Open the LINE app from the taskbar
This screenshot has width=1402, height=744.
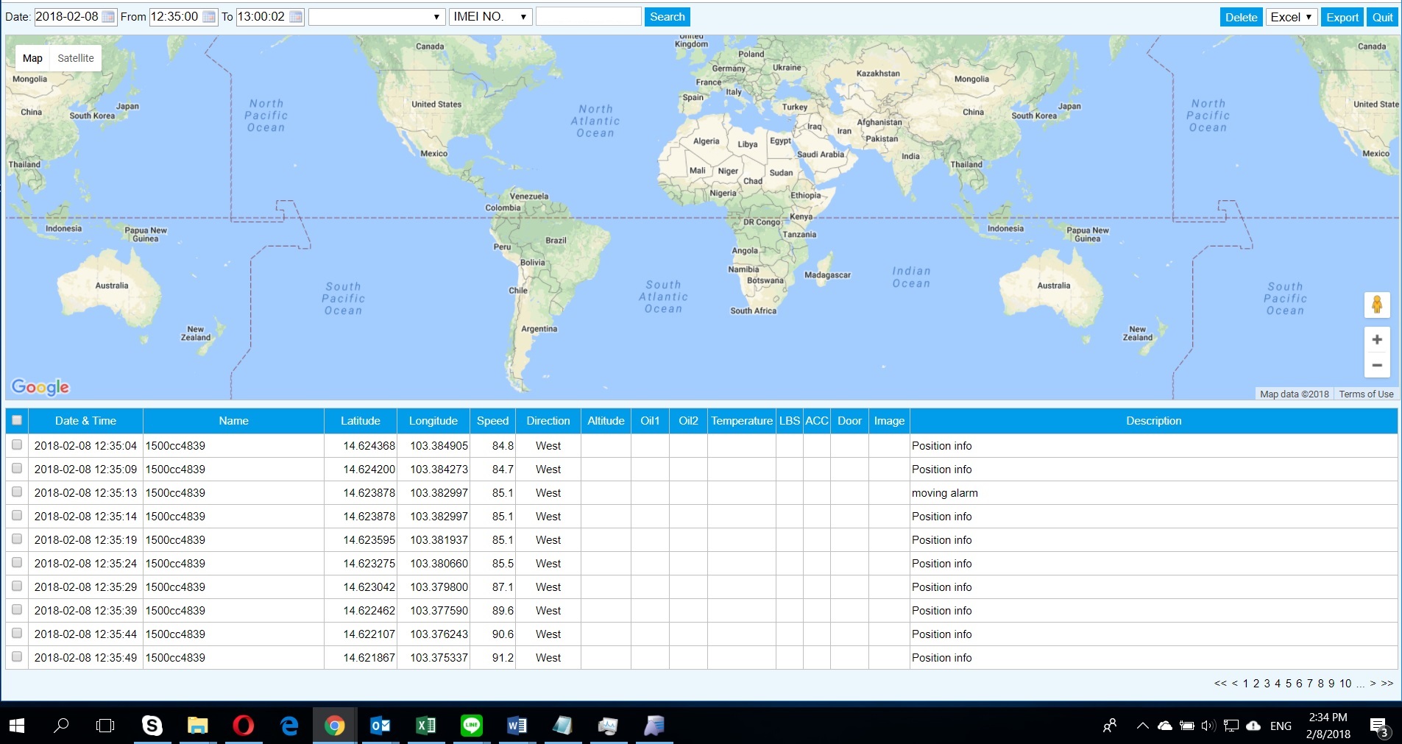point(472,726)
